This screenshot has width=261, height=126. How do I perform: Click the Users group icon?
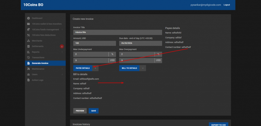click(x=29, y=74)
